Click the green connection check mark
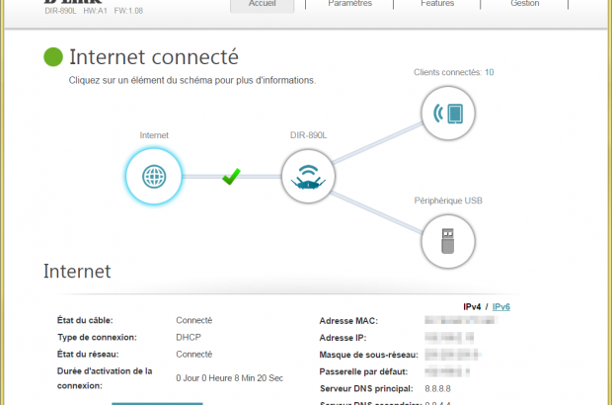 point(231,177)
